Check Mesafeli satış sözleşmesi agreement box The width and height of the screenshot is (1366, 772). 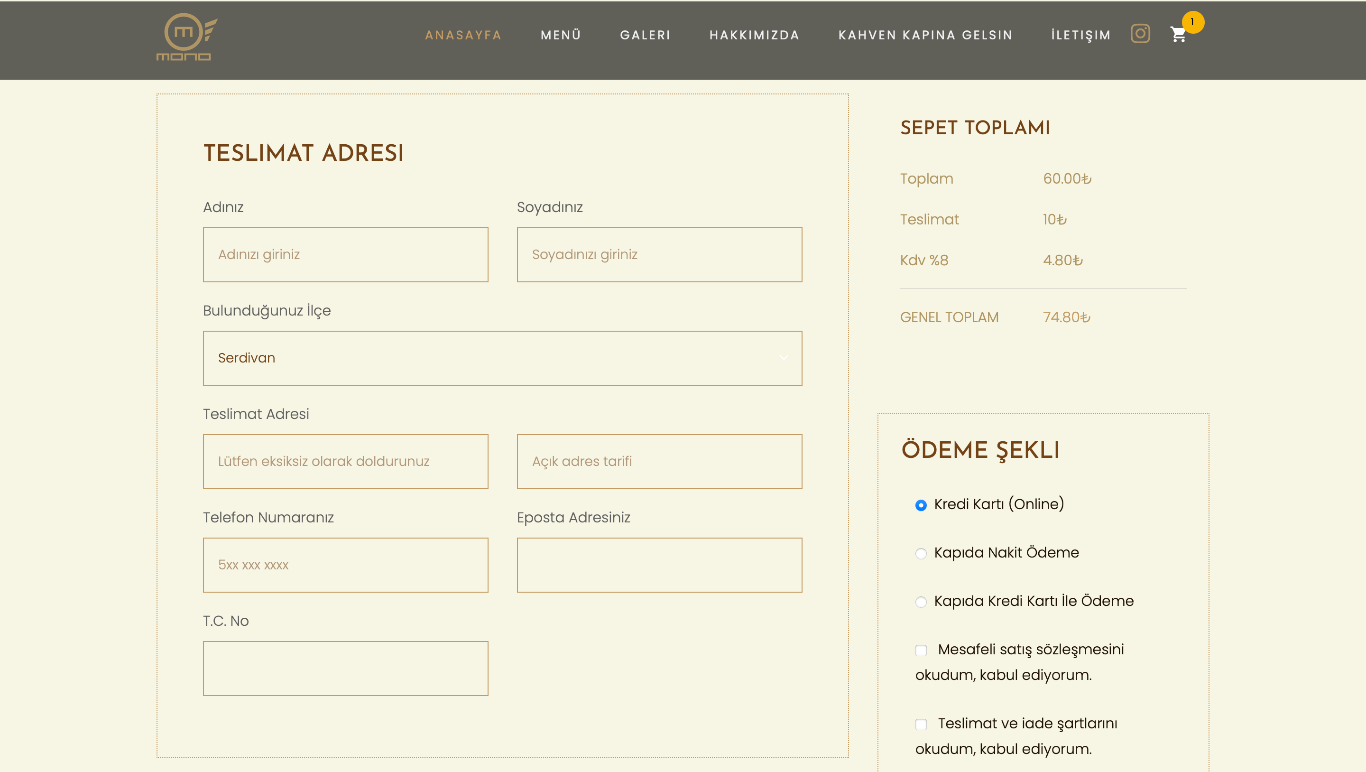pyautogui.click(x=921, y=650)
